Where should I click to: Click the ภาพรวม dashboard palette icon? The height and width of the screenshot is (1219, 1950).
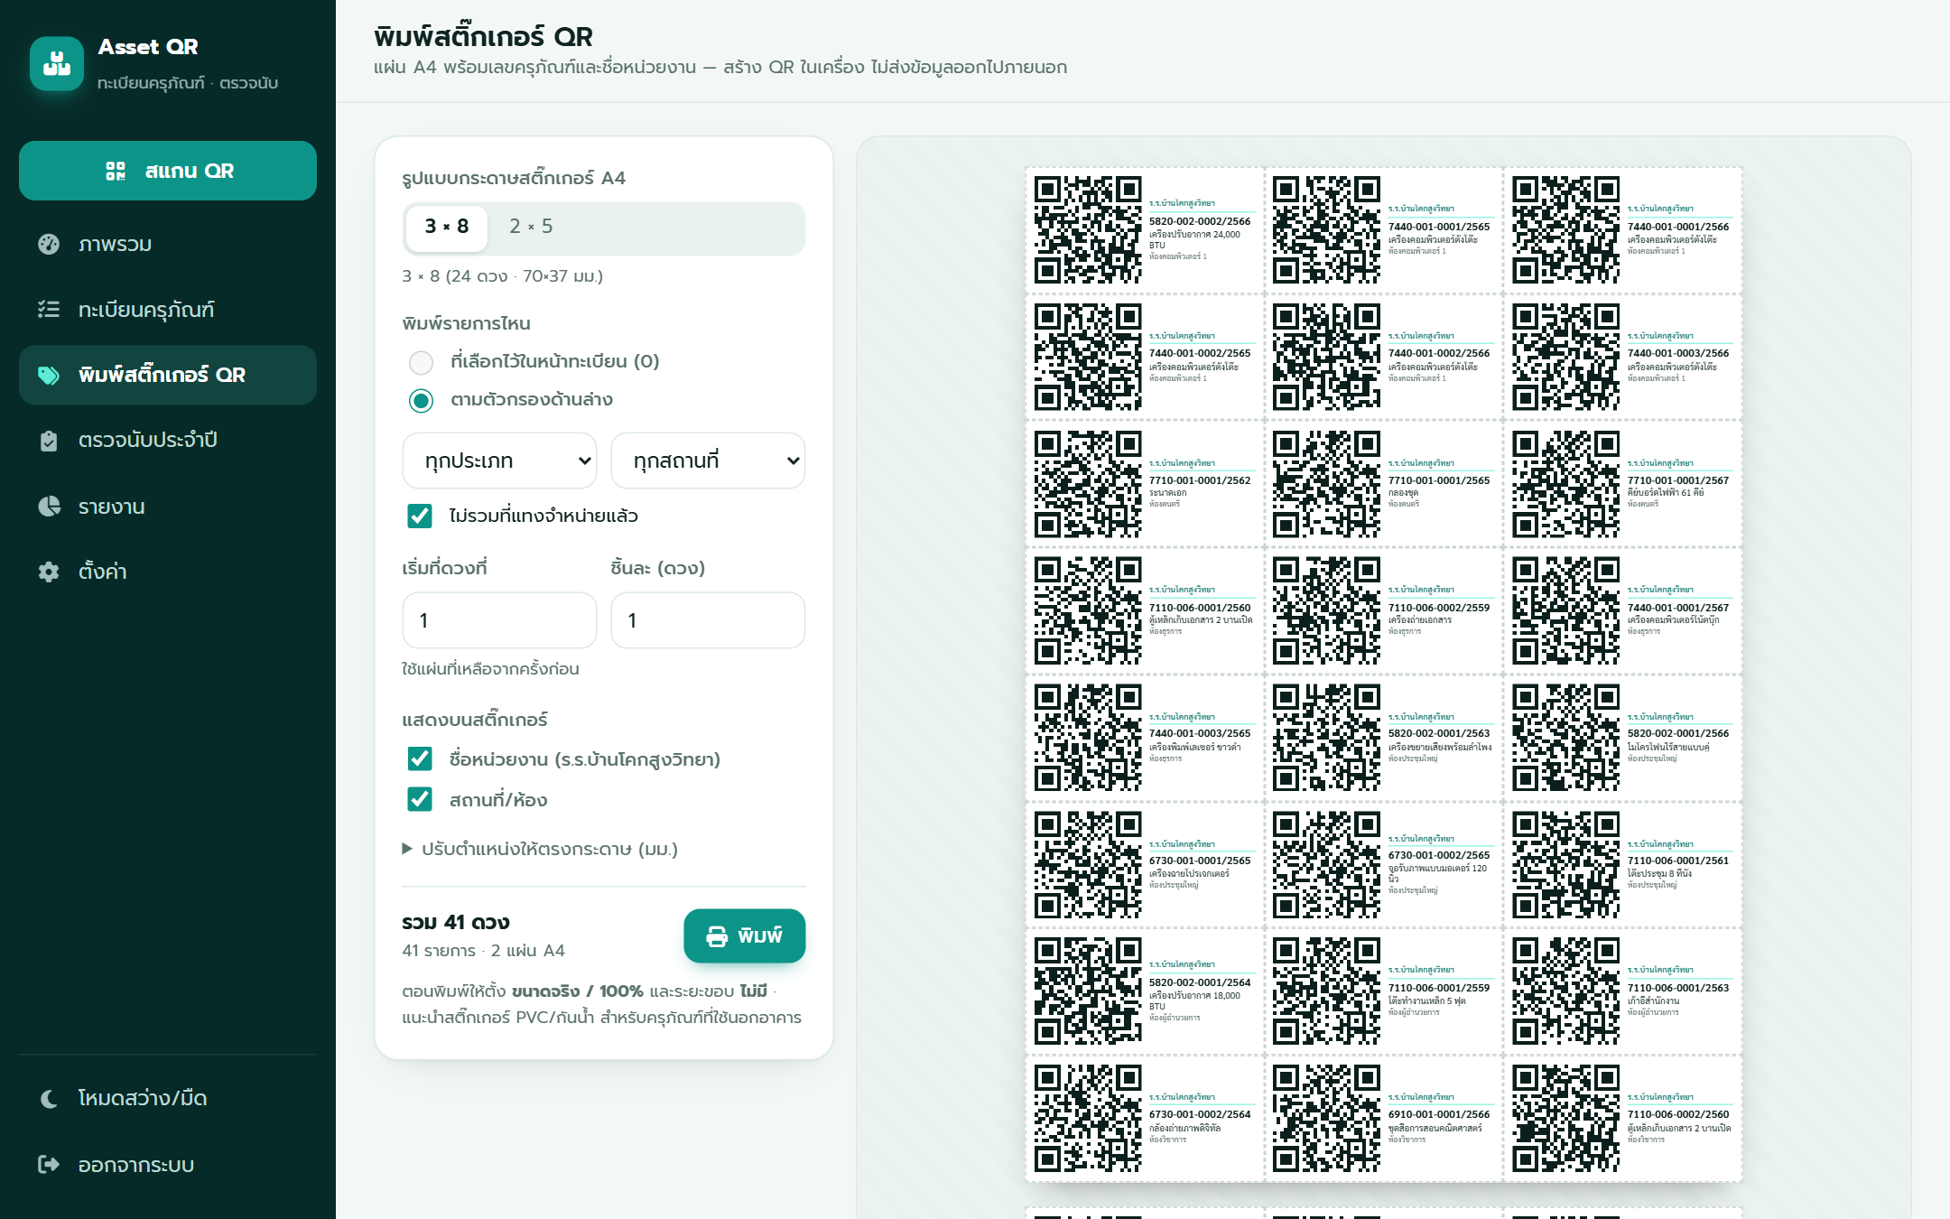tap(49, 244)
